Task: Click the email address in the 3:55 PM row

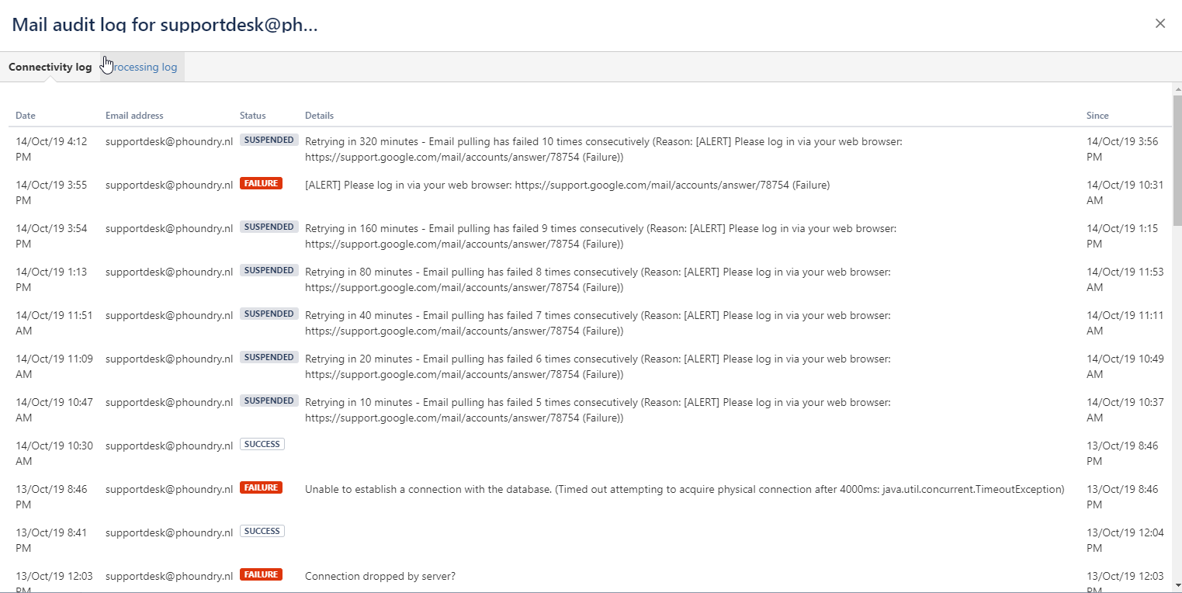Action: pos(169,186)
